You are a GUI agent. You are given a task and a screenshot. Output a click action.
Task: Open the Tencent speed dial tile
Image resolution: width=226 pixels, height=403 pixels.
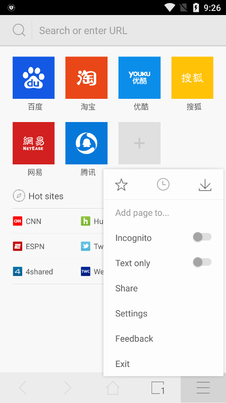(x=86, y=143)
